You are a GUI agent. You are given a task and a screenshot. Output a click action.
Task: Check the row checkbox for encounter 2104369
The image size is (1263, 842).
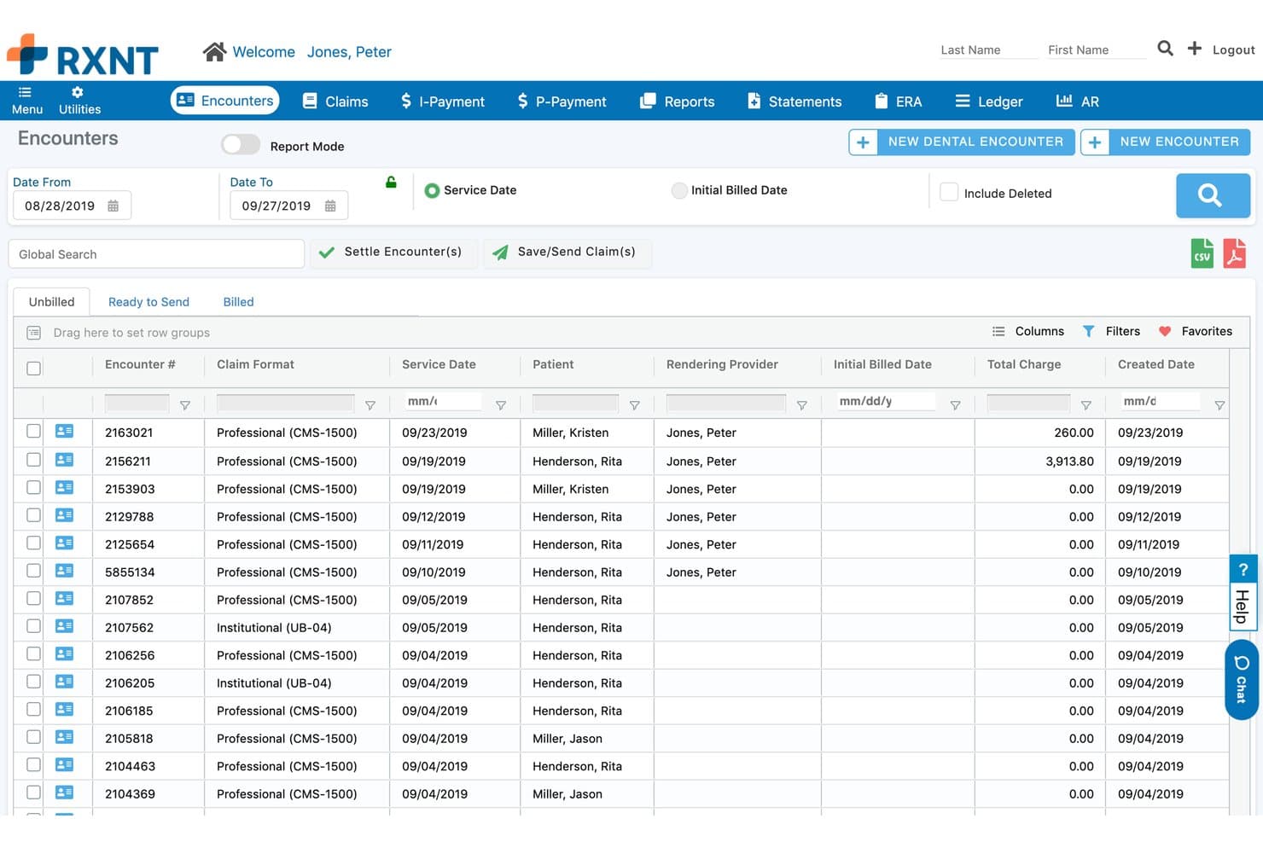pyautogui.click(x=33, y=793)
